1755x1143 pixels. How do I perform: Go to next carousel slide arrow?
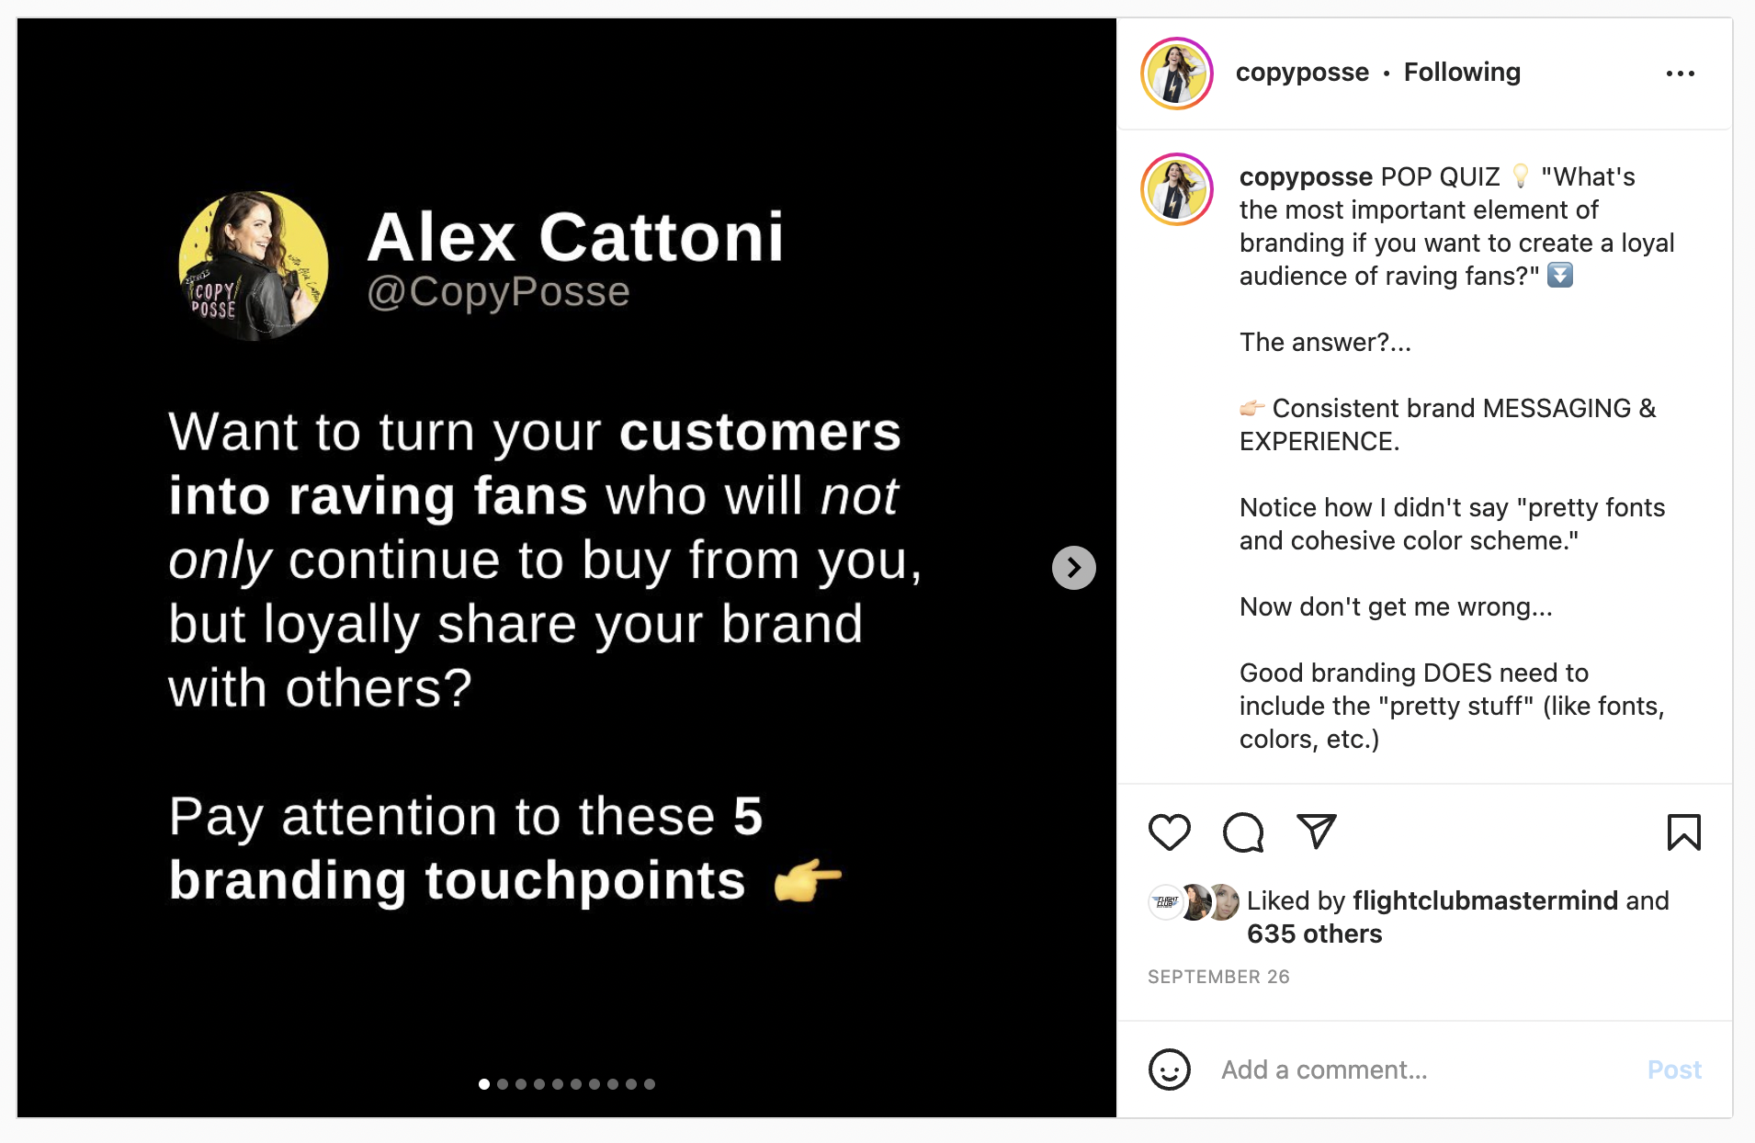[1073, 568]
